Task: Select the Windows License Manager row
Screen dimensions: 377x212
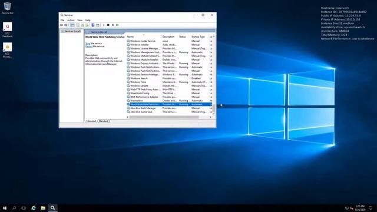Action: click(169, 48)
